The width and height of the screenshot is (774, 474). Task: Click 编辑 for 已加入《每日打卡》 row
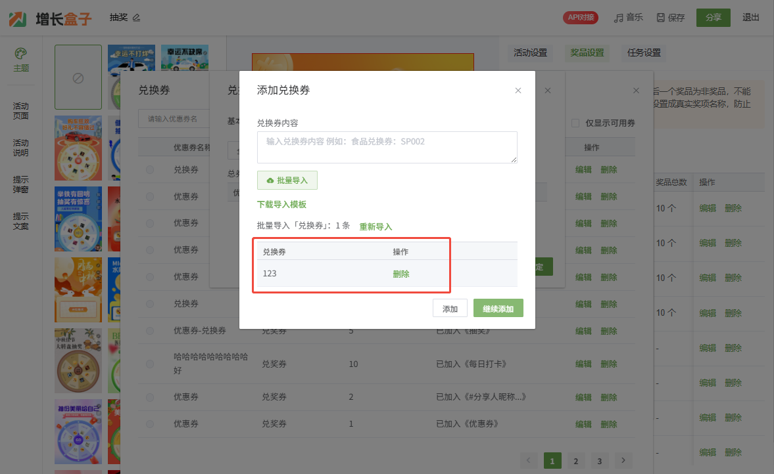583,364
